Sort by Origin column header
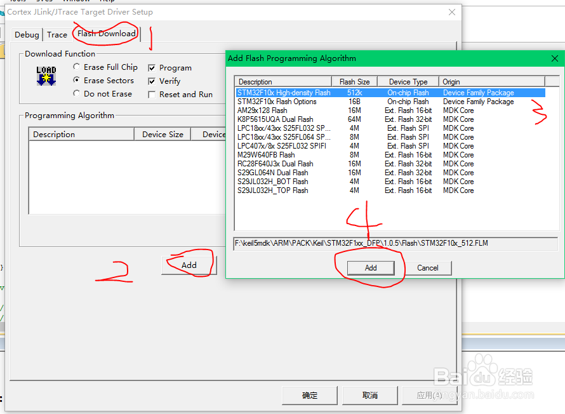The width and height of the screenshot is (565, 414). coord(492,82)
